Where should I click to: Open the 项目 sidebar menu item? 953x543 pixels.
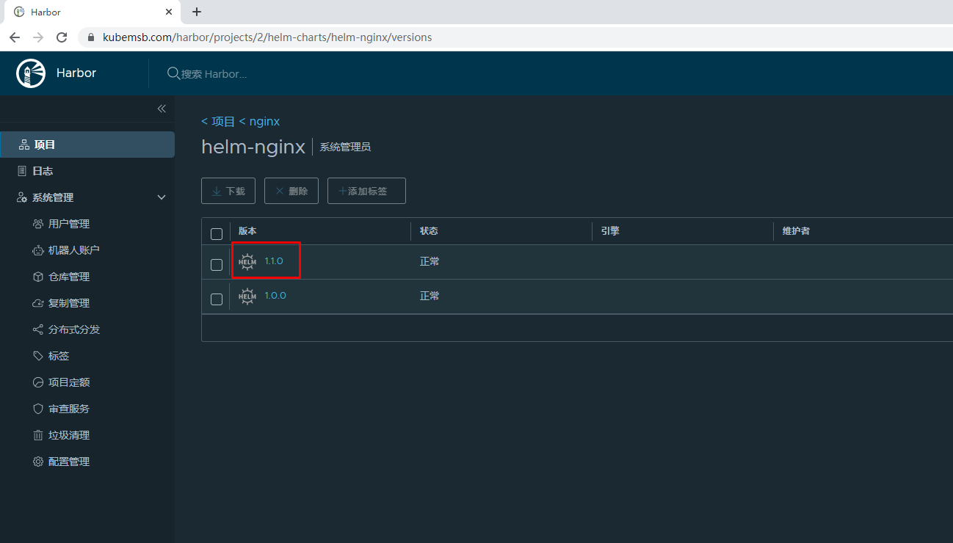87,145
